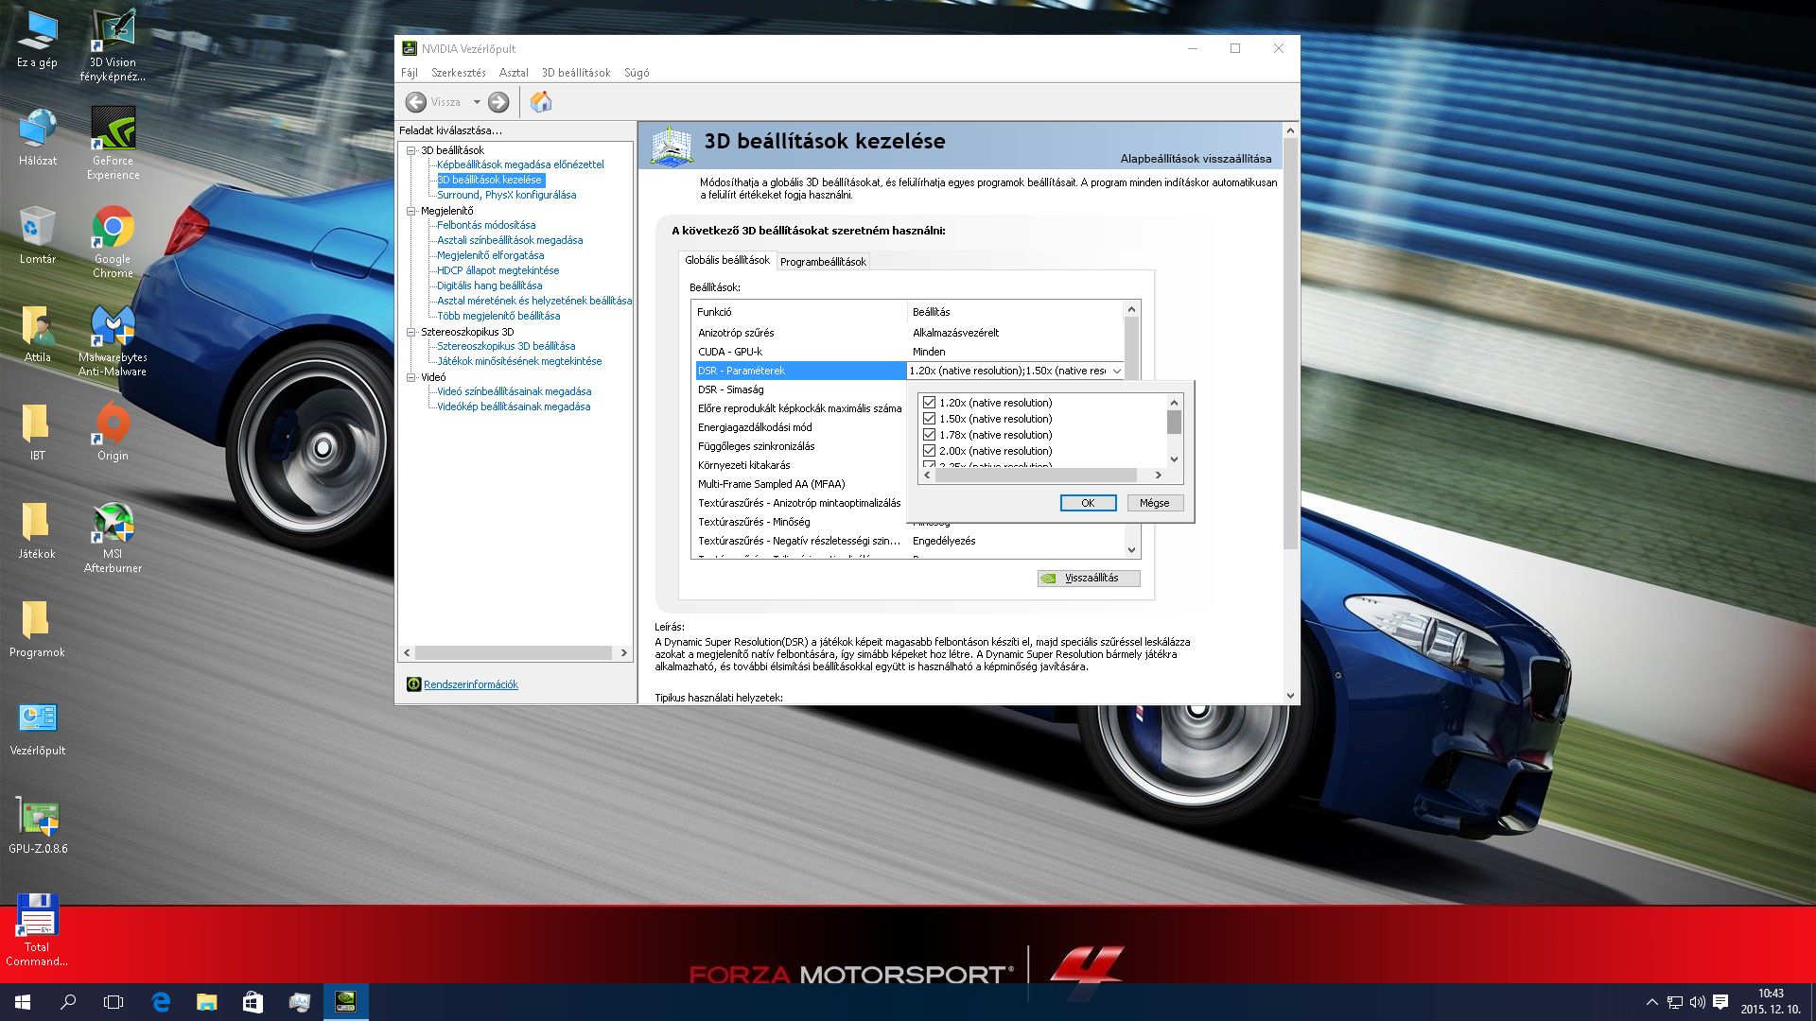Open the Hálózat desktop icon

pos(37,138)
